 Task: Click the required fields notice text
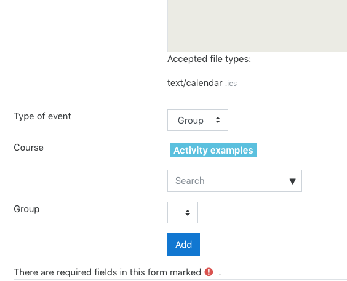coord(107,272)
